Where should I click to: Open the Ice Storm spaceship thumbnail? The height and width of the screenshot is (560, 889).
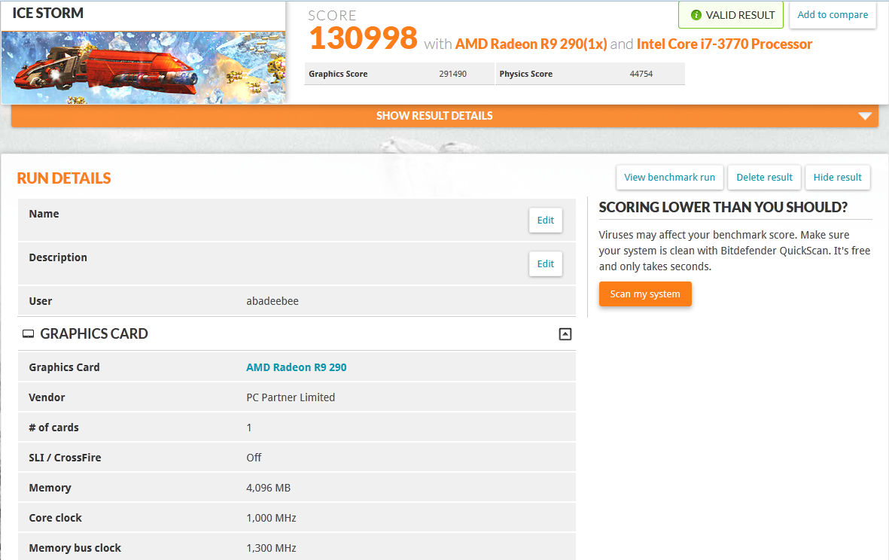144,68
